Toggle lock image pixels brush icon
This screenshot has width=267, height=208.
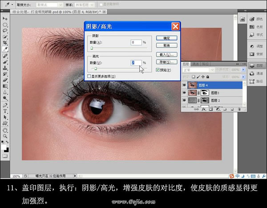click(198, 77)
